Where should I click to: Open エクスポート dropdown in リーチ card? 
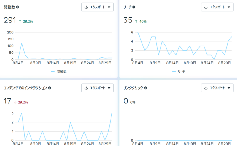[x=217, y=7]
